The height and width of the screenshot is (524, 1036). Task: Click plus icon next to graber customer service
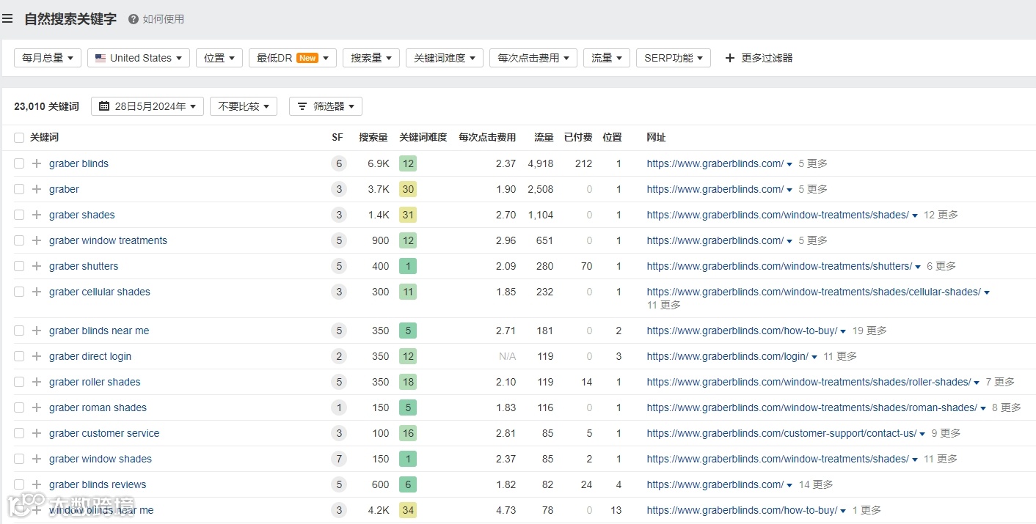(37, 433)
